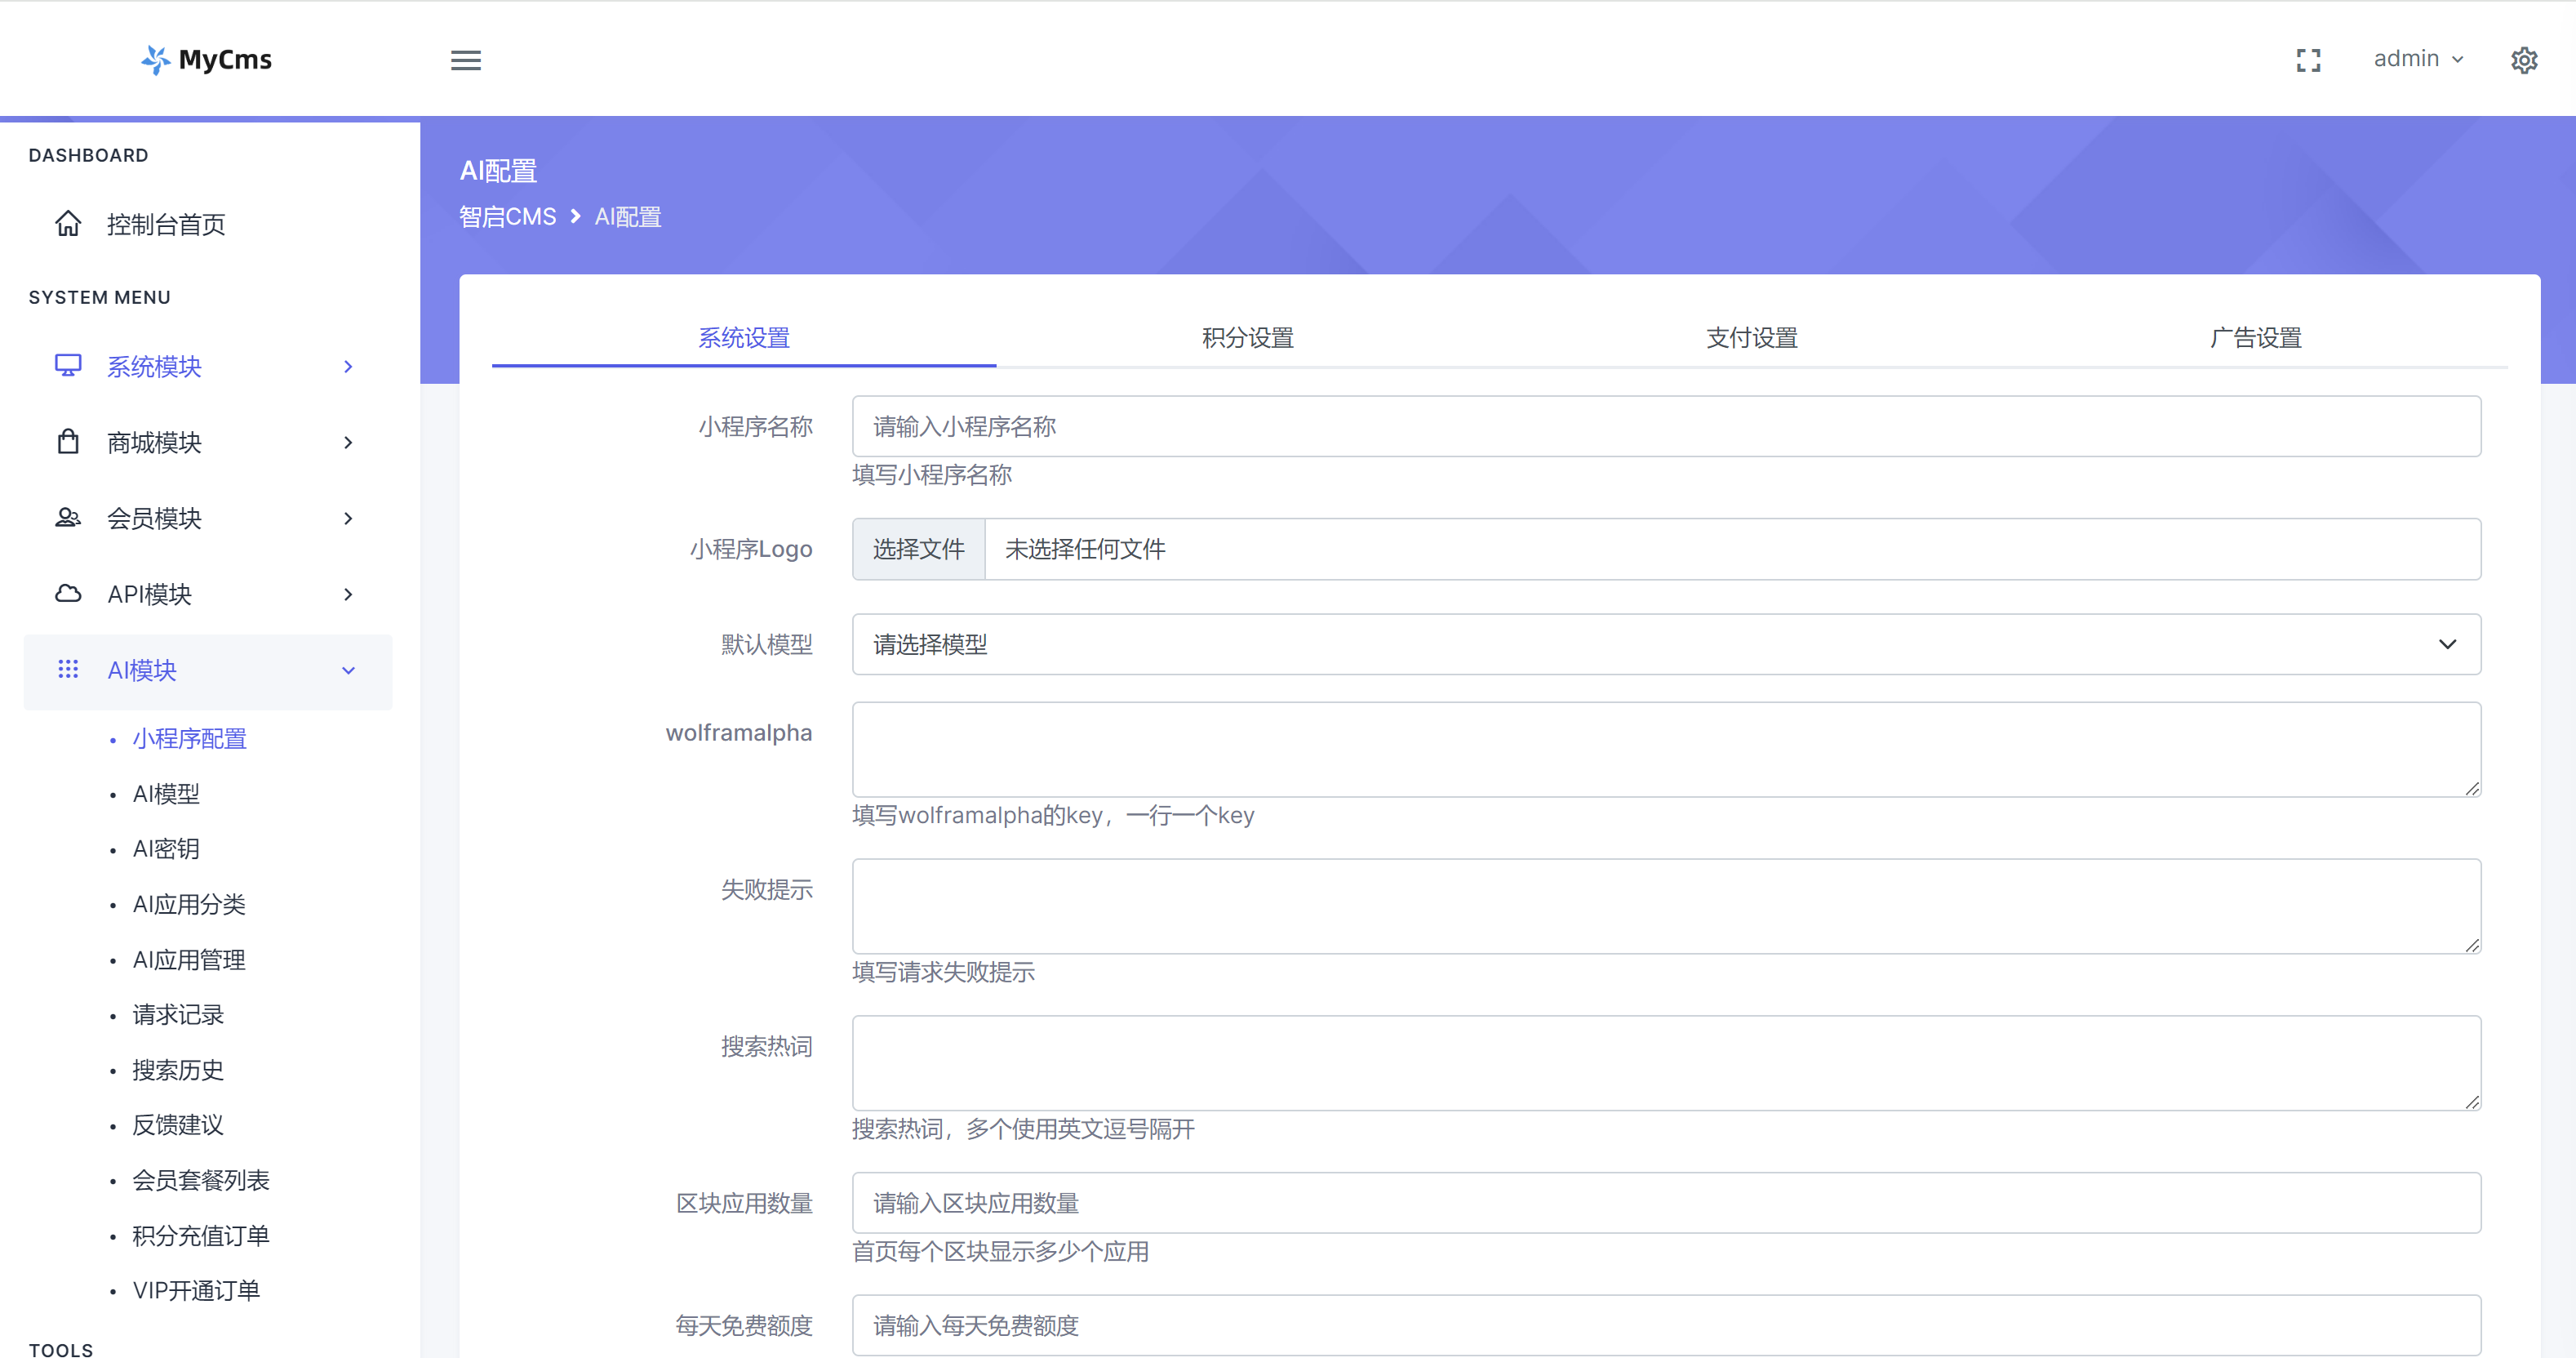Switch to the 支付设置 tab
The width and height of the screenshot is (2576, 1358).
(x=1752, y=338)
